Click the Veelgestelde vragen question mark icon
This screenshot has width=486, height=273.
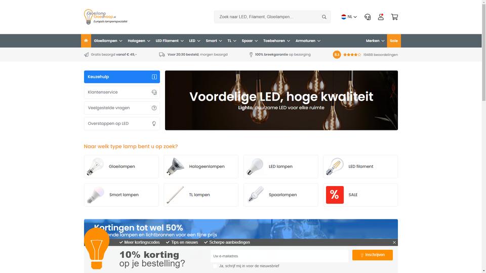[154, 108]
